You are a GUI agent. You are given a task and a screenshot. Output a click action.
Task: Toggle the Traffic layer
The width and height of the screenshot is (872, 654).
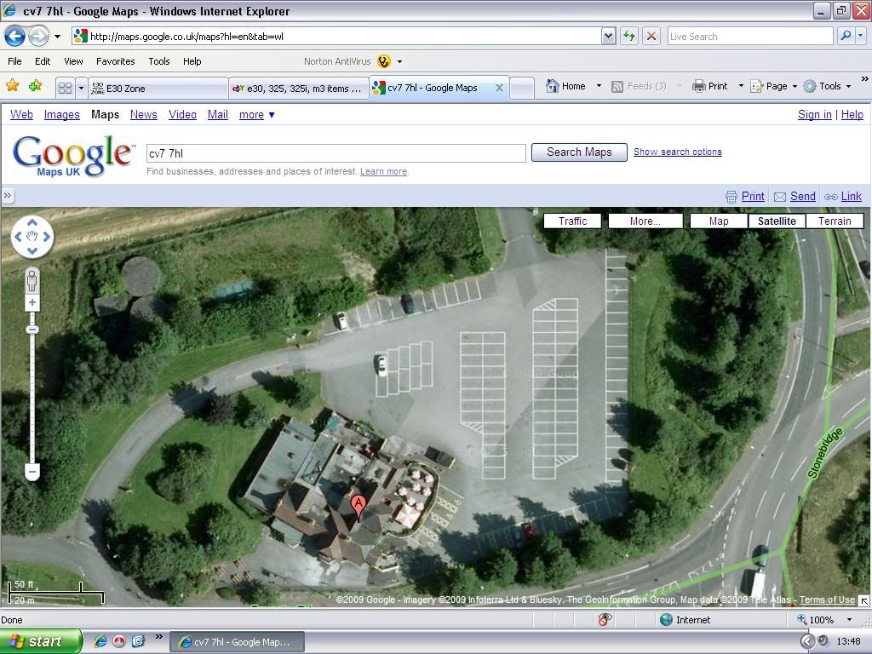(572, 221)
